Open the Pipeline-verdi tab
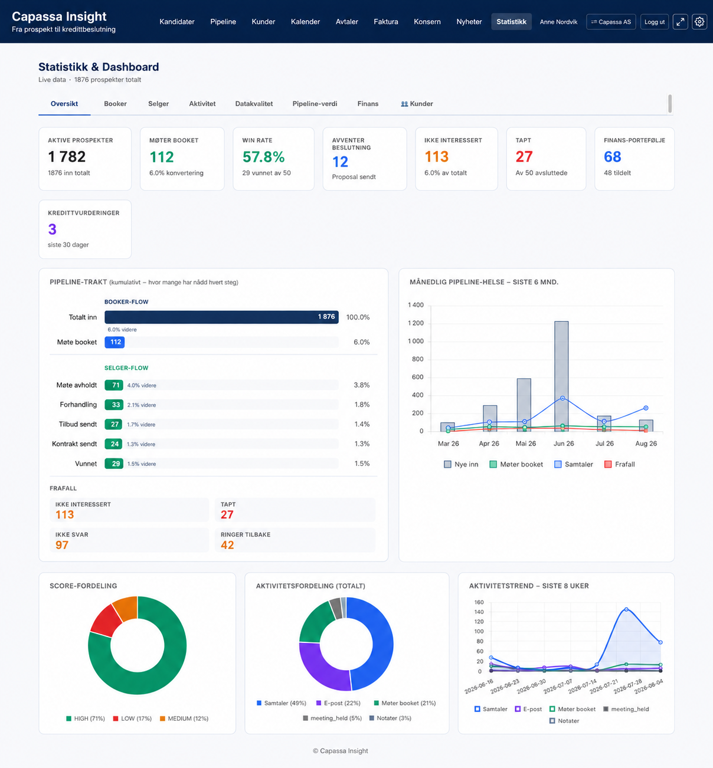The width and height of the screenshot is (713, 768). point(315,104)
